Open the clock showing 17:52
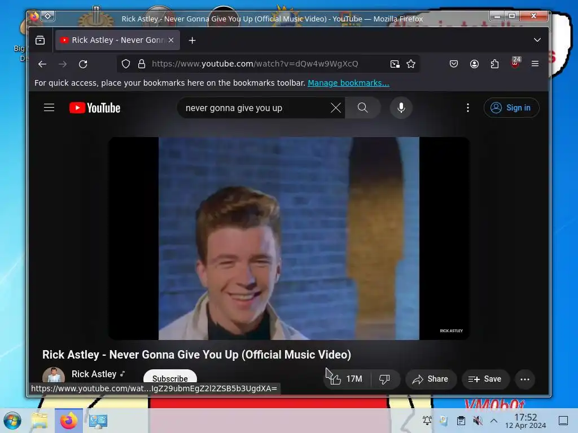Screen dimensions: 578x433 (526, 421)
